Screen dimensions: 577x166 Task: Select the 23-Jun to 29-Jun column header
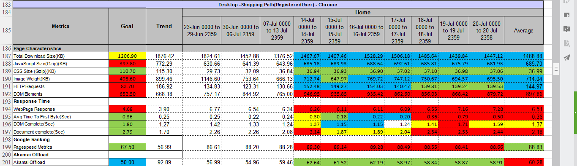[201, 30]
